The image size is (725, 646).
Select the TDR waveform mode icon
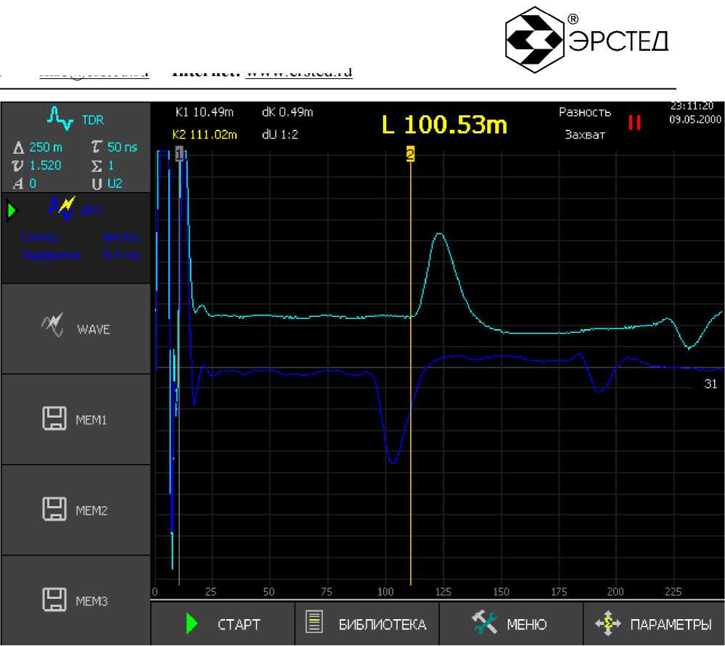click(60, 119)
